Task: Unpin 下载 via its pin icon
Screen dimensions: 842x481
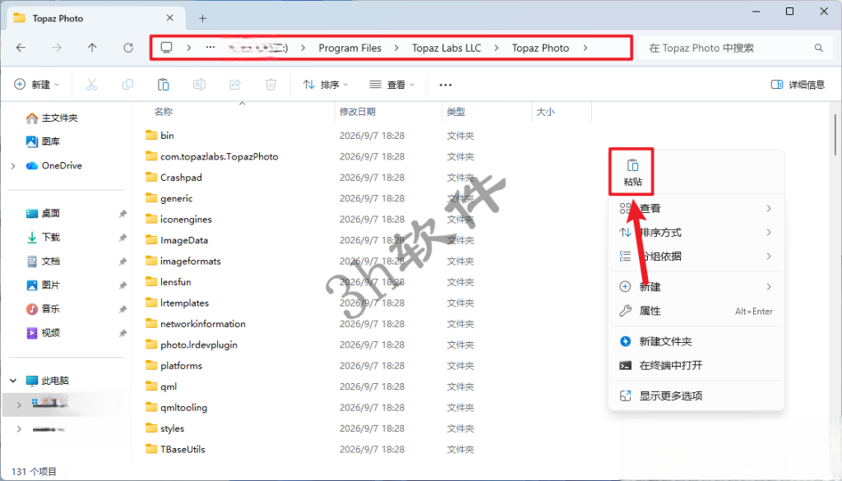Action: pos(123,238)
